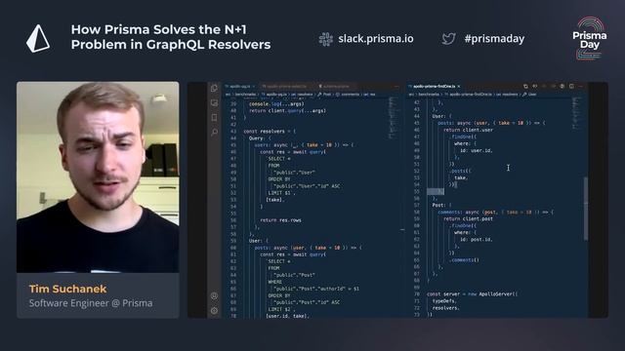Click the right editor vertical scrollbar

586,209
